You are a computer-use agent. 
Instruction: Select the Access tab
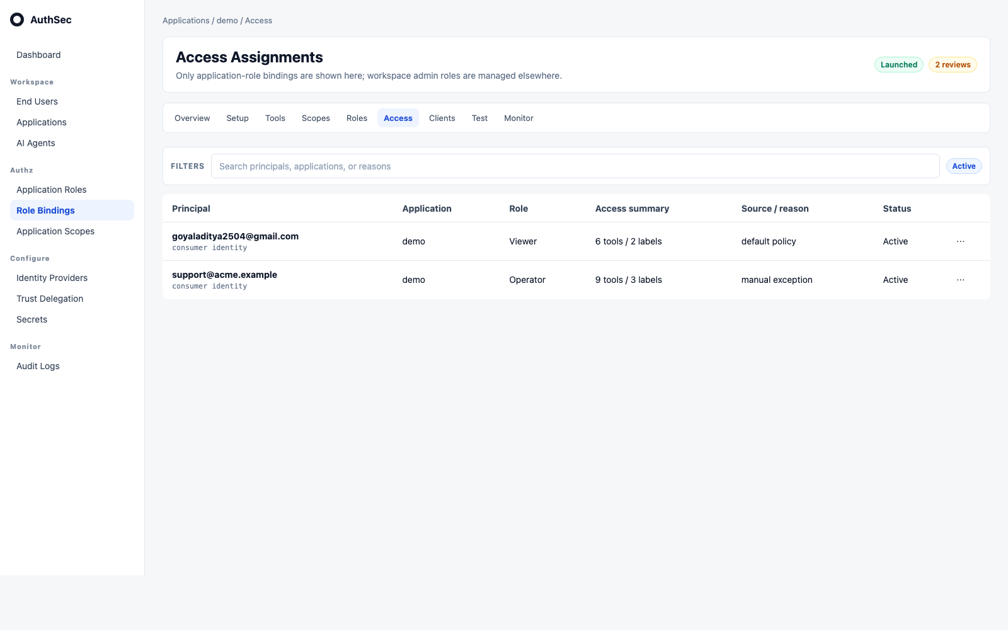(398, 118)
